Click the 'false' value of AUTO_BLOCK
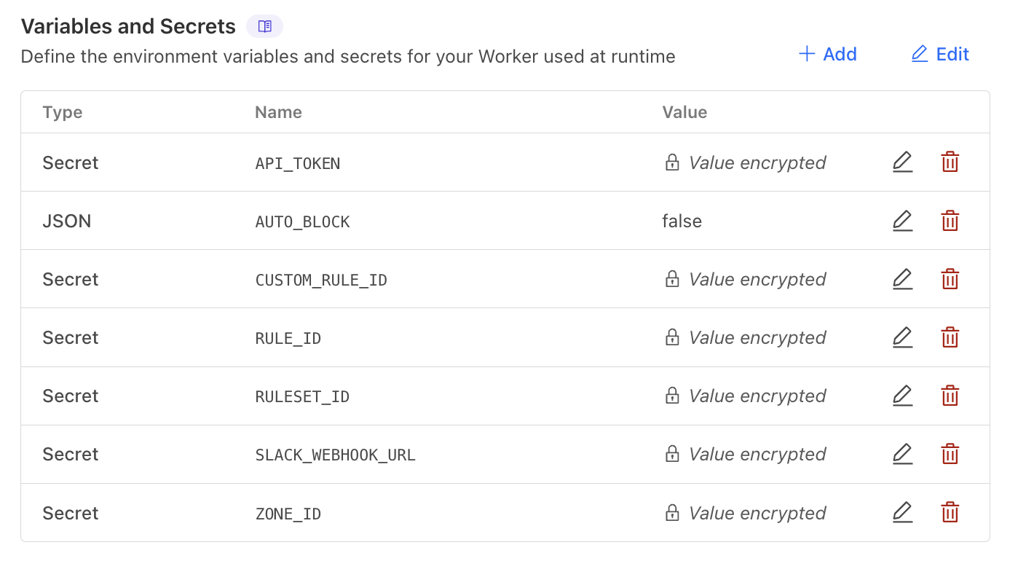Image resolution: width=1018 pixels, height=577 pixels. (682, 221)
